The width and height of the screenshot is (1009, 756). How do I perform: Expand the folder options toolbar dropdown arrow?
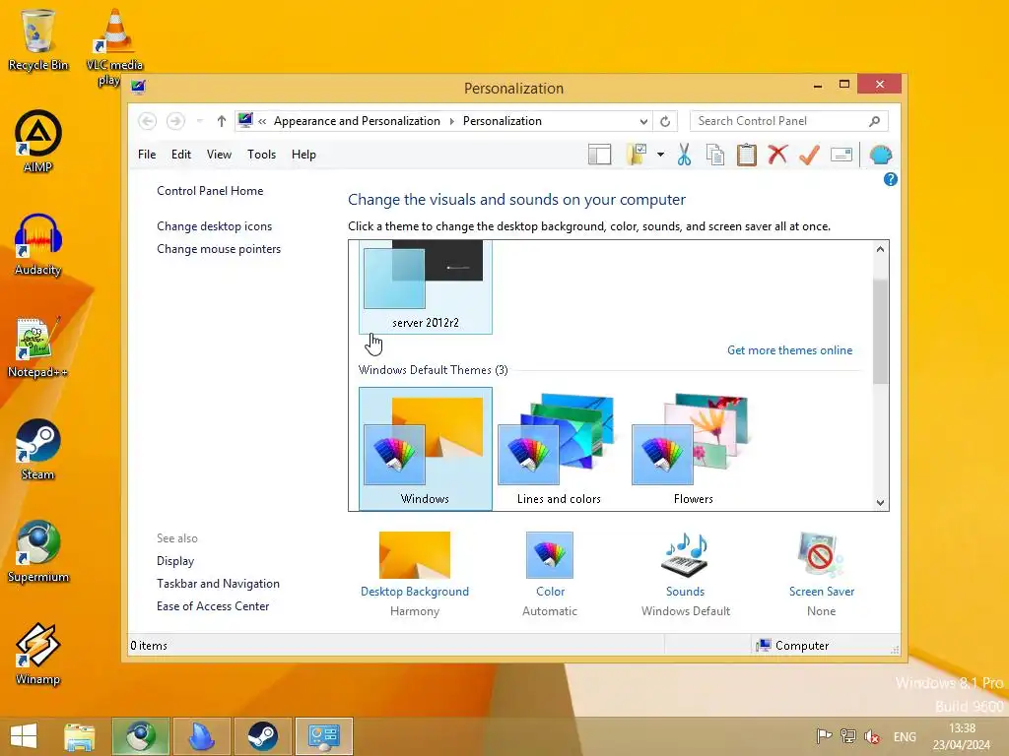pos(660,155)
